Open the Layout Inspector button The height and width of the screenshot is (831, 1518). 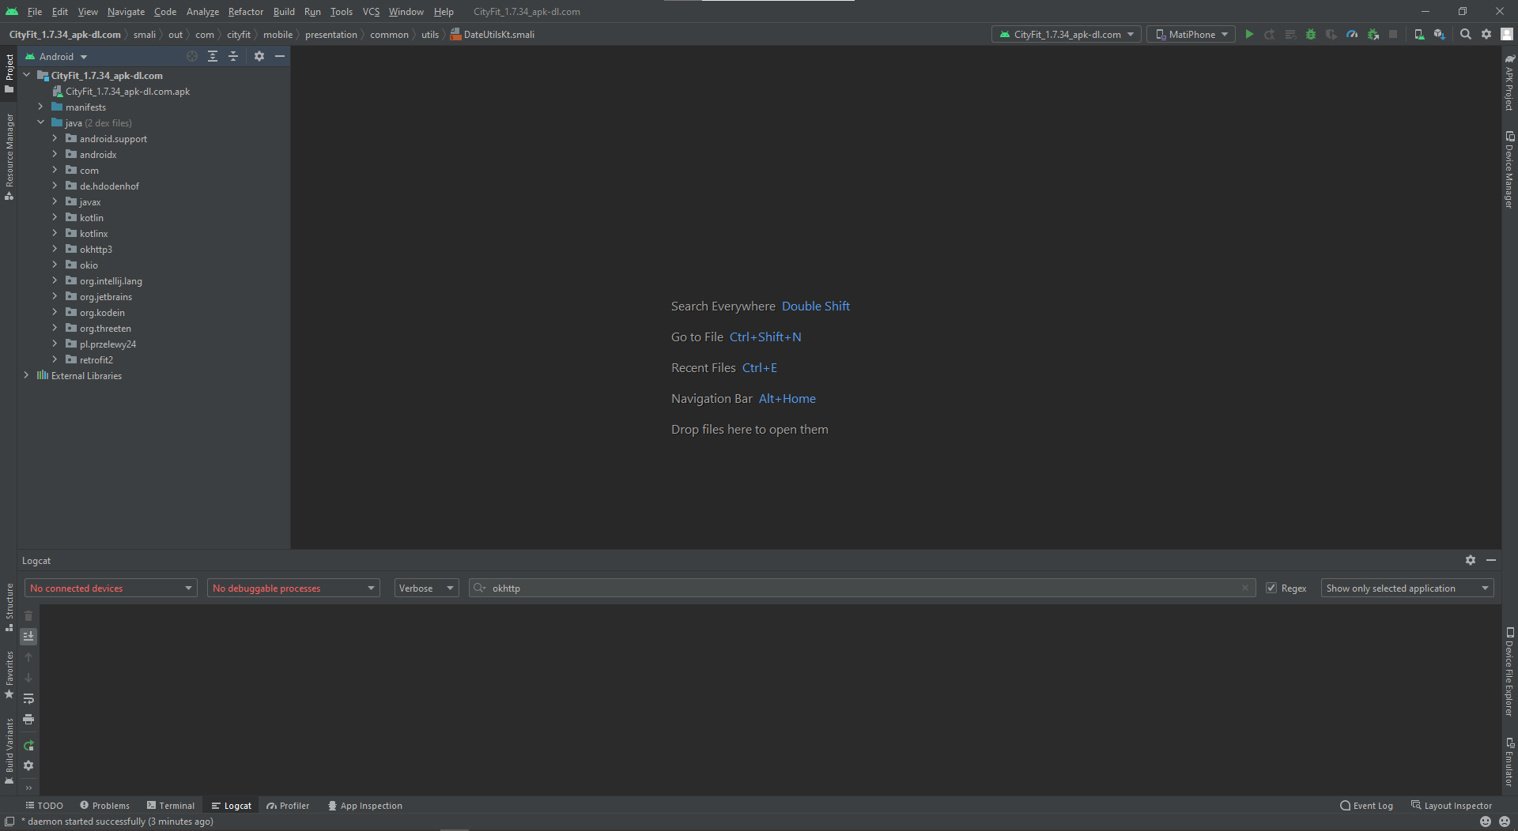(x=1452, y=806)
